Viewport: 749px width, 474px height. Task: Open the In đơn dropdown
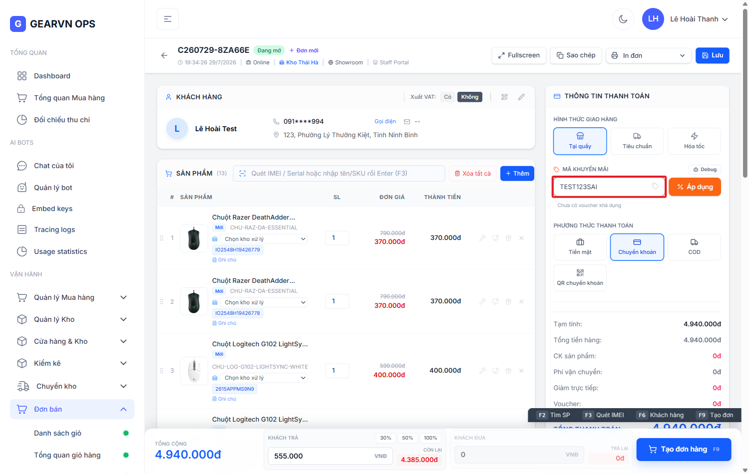[x=649, y=55]
